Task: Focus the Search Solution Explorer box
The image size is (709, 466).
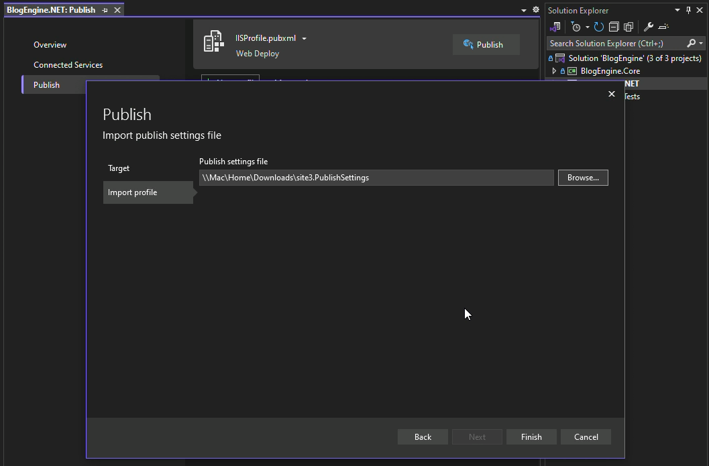Action: (616, 44)
